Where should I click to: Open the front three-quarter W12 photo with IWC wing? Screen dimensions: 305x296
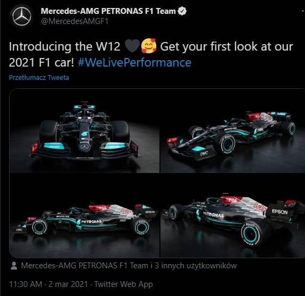[x=232, y=131]
